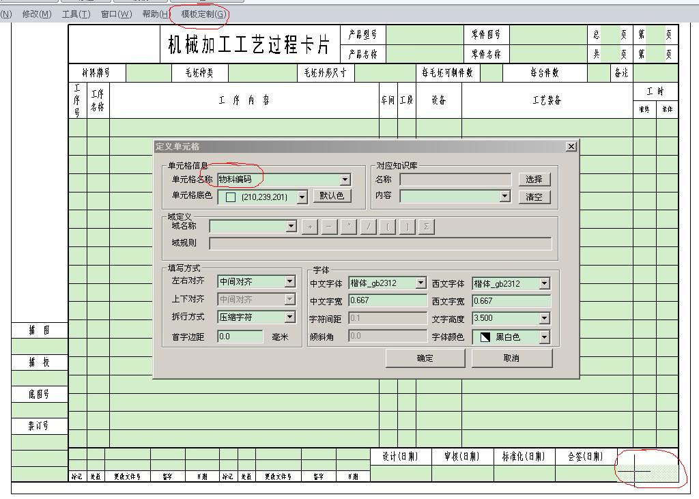Viewport: 699px width, 499px height.
Task: Open the 域名称 dropdown
Action: coord(291,226)
